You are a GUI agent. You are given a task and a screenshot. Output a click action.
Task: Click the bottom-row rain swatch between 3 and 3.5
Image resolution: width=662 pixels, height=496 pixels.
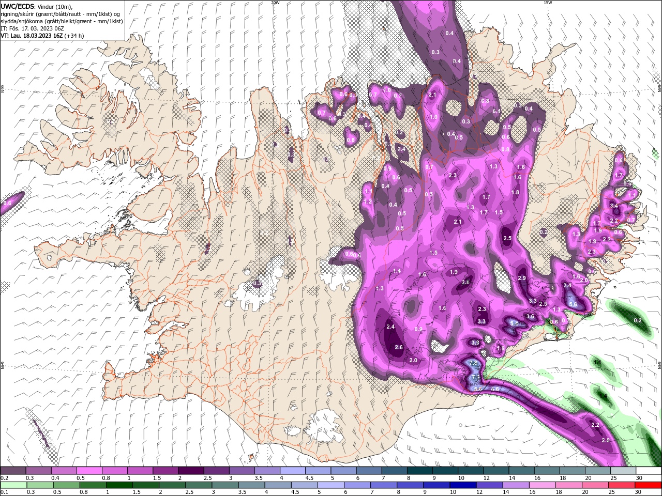click(225, 485)
